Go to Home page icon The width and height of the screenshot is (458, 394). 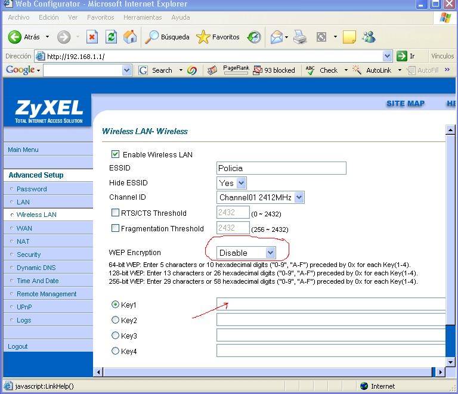click(130, 37)
